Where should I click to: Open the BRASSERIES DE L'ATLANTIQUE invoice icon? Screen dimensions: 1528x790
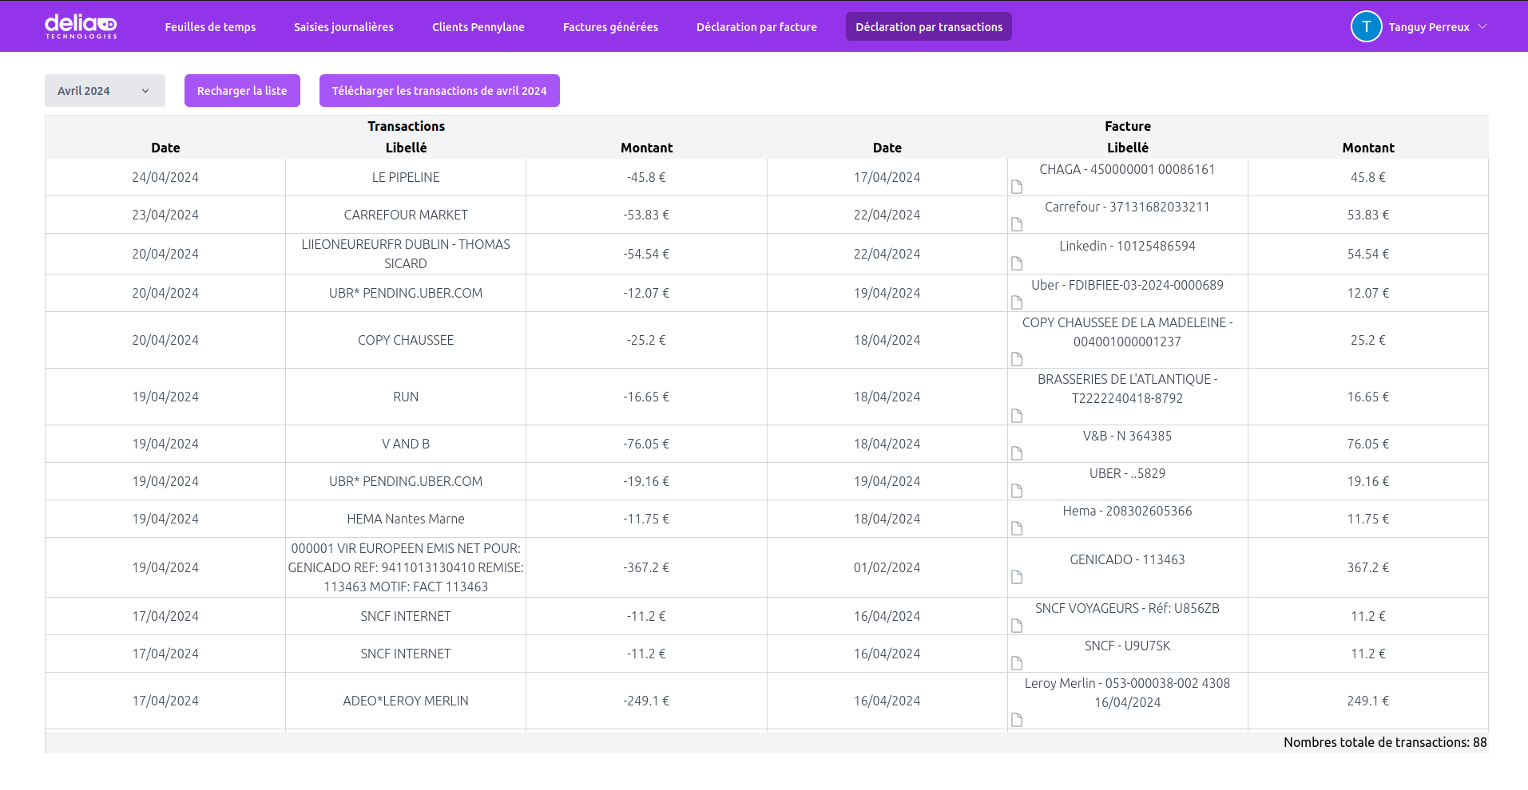pos(1017,416)
